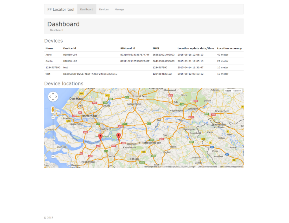Pan the map right with the arrow
This screenshot has width=289, height=223.
(56, 97)
